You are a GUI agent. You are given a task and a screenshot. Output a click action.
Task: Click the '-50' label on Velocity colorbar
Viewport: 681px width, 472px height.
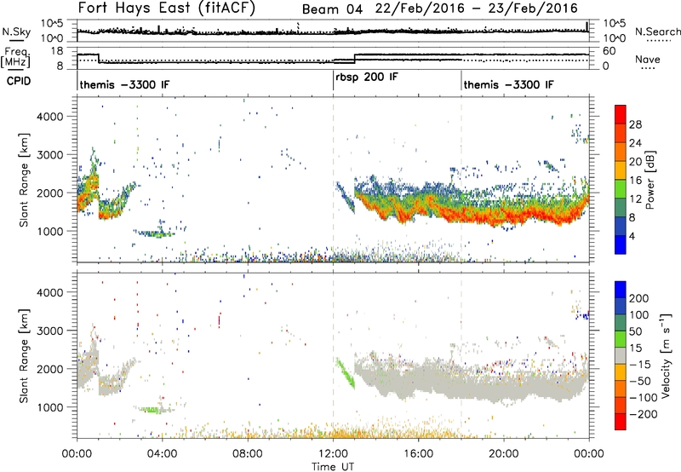[x=640, y=381]
